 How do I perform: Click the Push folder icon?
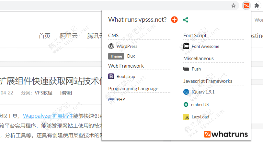point(186,69)
